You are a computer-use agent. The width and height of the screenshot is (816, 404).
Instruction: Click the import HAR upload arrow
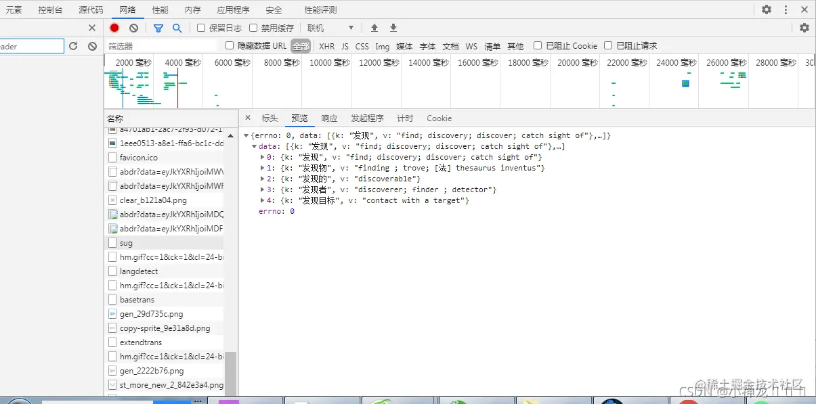click(374, 28)
